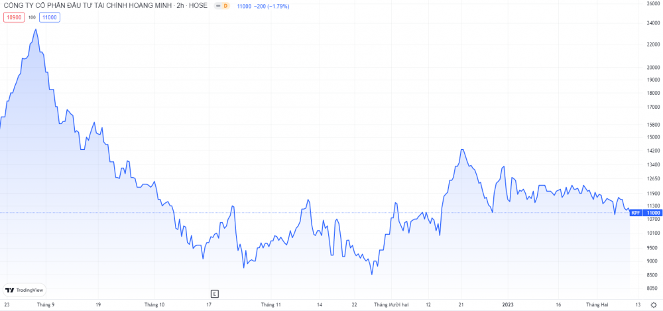The width and height of the screenshot is (663, 311).
Task: Click the 17000 price axis label
Action: coord(653,107)
